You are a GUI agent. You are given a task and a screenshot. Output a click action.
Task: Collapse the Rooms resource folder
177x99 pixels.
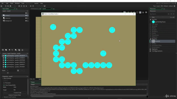tap(150, 39)
